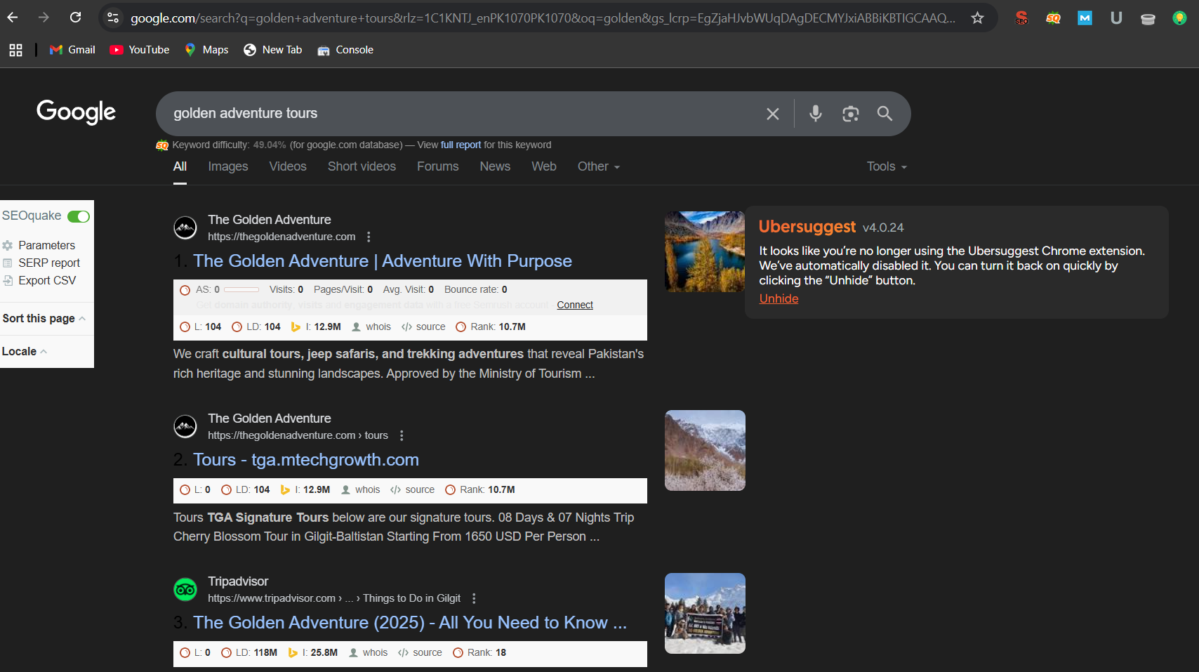Open The Golden Adventure | Adventure With Purpose result
1199x672 pixels.
tap(383, 261)
